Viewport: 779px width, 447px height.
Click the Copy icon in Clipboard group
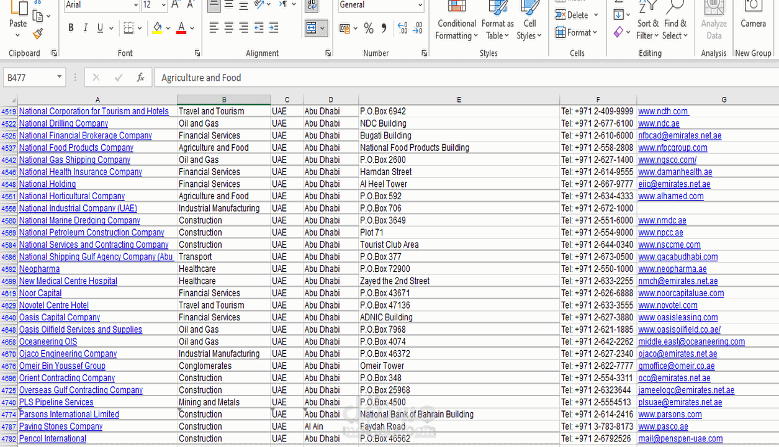[38, 16]
